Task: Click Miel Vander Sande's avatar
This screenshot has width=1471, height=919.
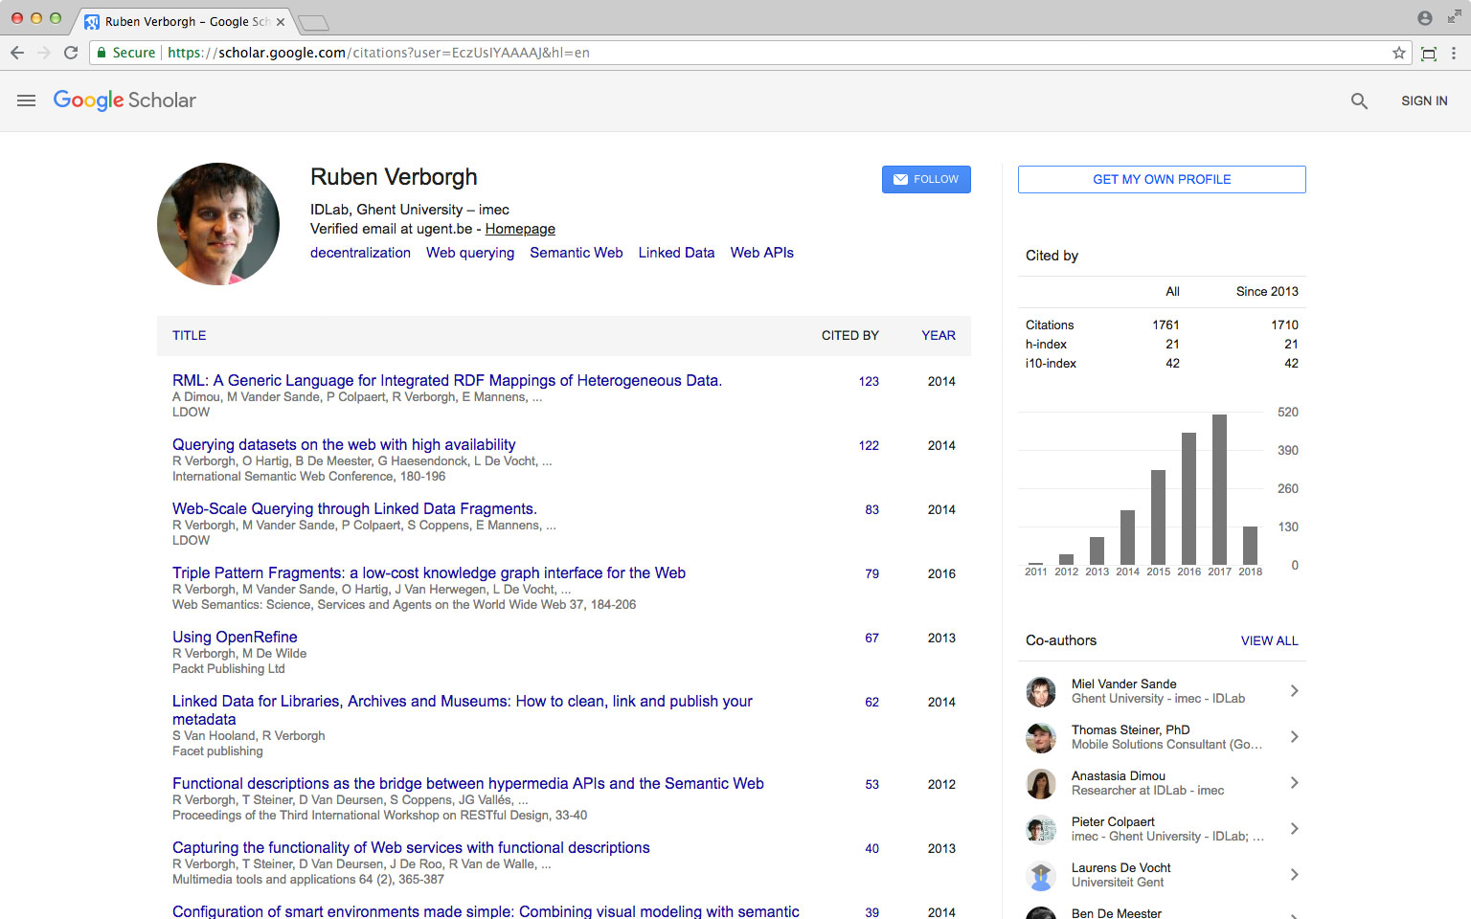Action: 1041,691
